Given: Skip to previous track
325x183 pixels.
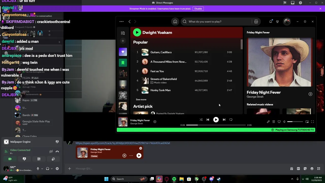Looking at the screenshot, I should point(208,120).
